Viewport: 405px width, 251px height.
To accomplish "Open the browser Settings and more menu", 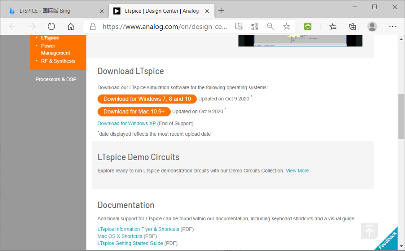I will click(x=392, y=26).
